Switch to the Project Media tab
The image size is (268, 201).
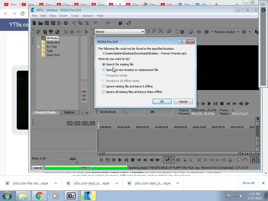tap(45, 112)
